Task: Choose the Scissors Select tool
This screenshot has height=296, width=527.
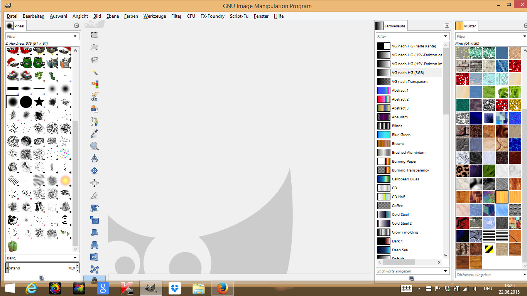Action: pos(95,97)
